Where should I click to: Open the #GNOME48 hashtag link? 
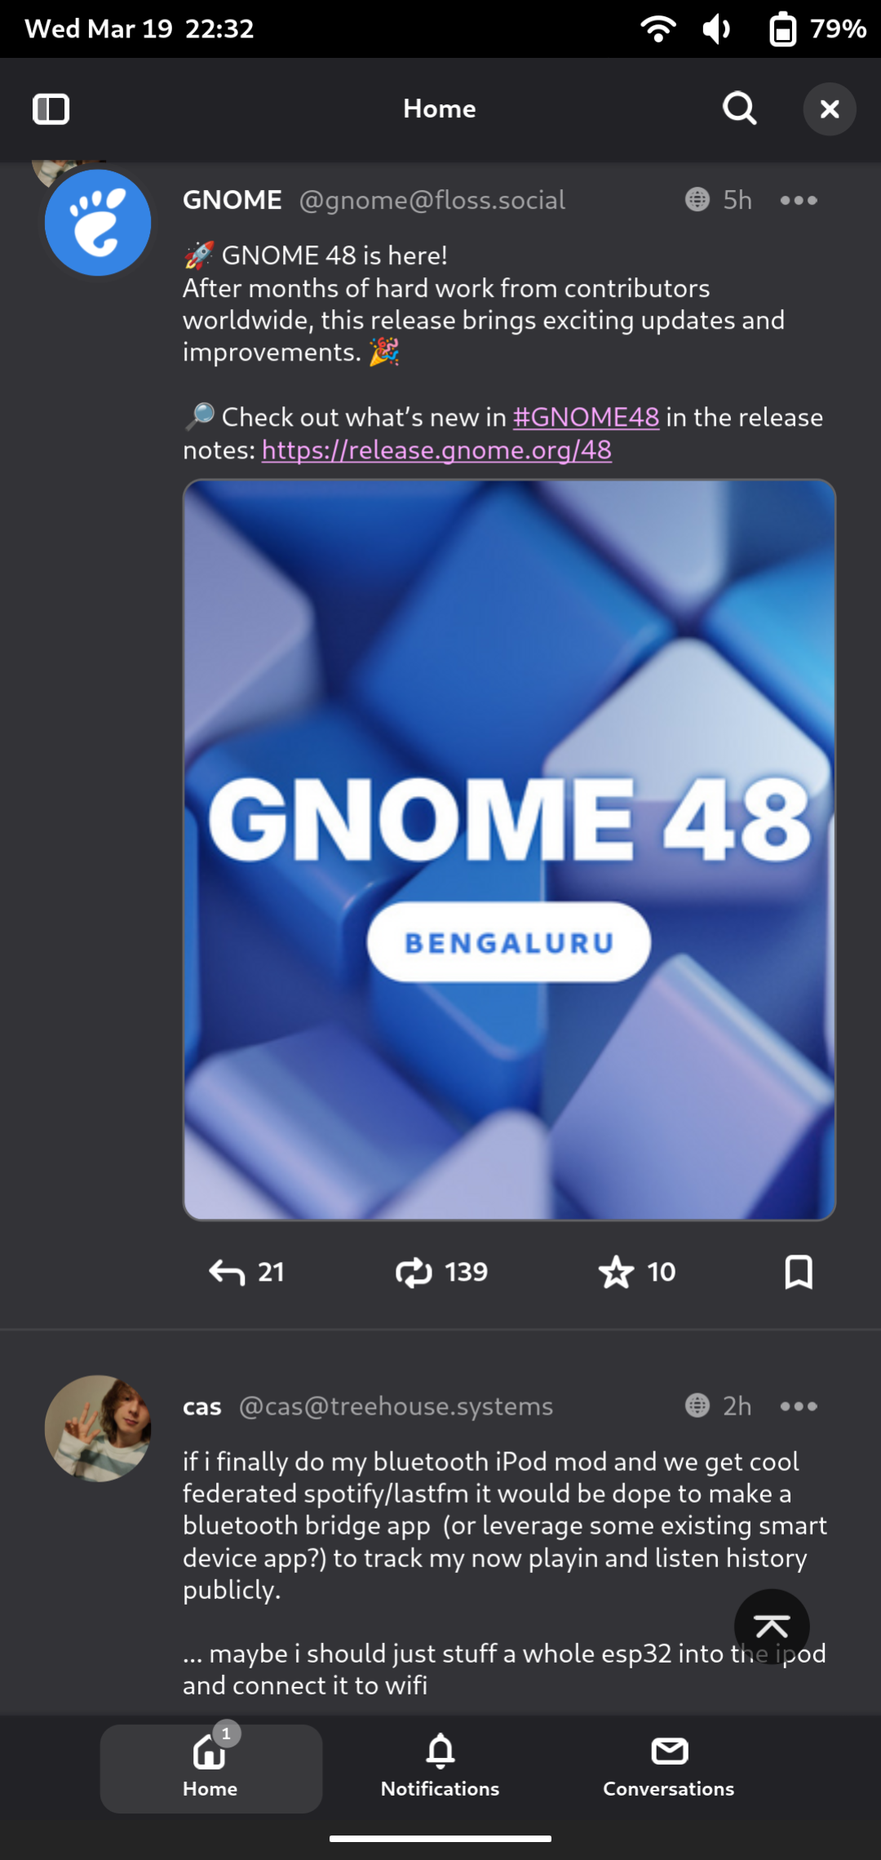[586, 417]
